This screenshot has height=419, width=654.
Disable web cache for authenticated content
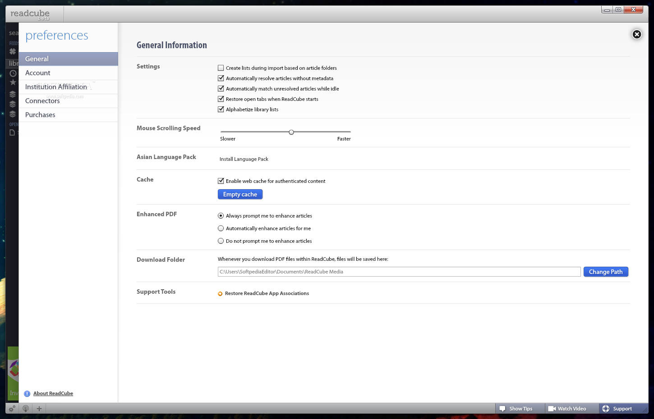221,181
